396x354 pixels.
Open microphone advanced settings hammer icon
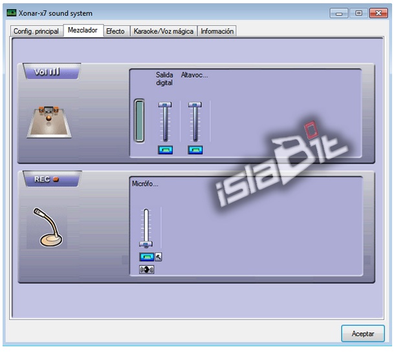159,257
